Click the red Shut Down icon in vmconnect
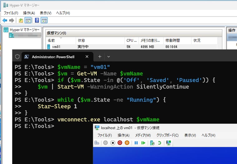The image size is (237, 164). click(120, 143)
